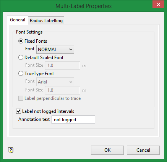Click the Font Size field under TrueType Font
Viewport: 167px width, 162px height.
63,90
